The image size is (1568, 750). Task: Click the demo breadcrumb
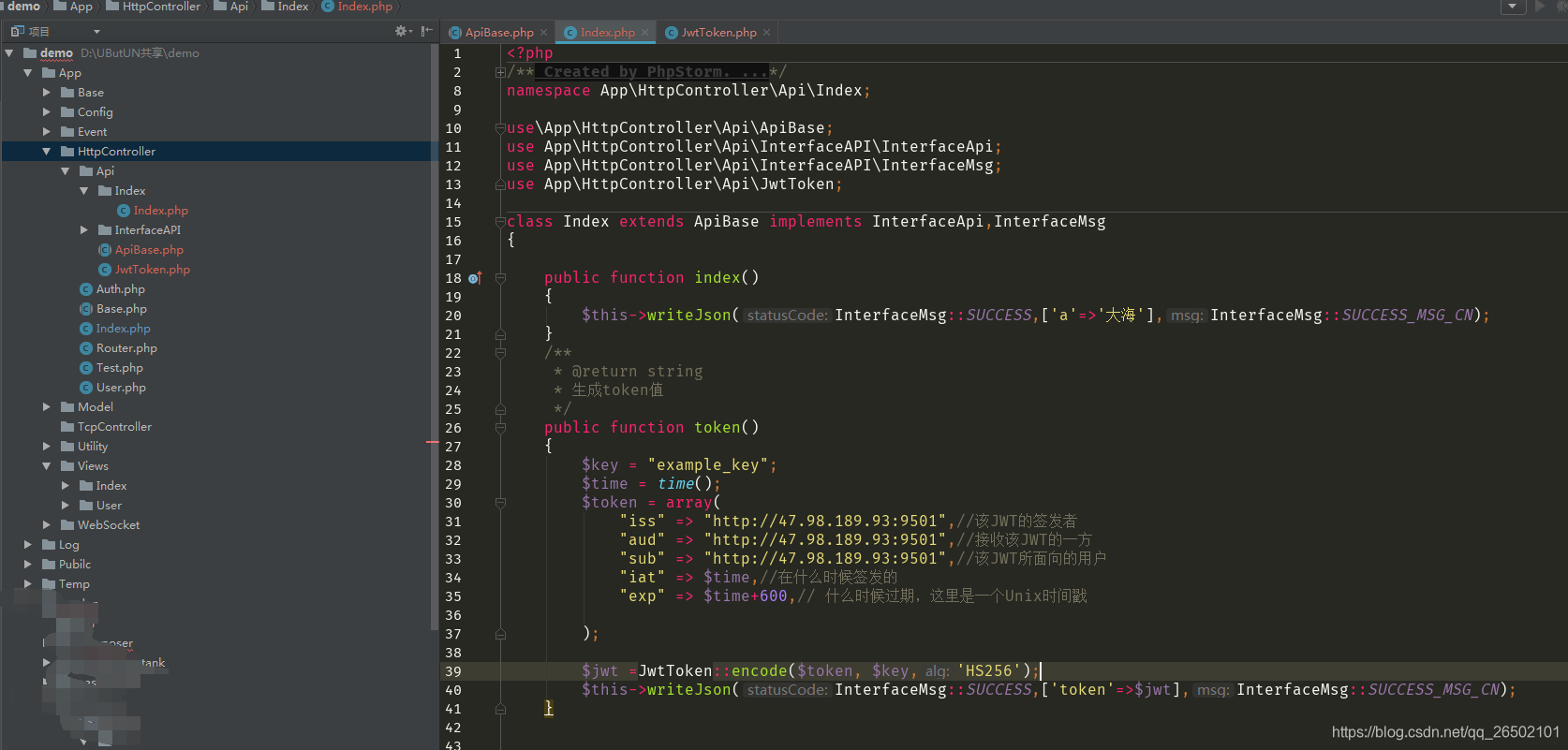(x=23, y=7)
